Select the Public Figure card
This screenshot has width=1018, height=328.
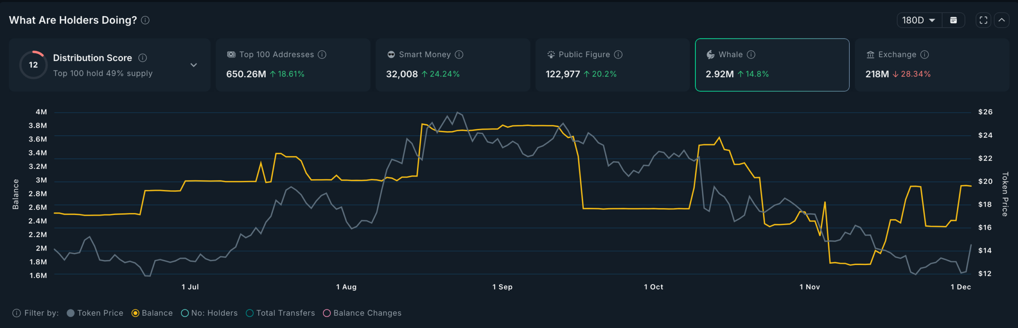tap(612, 65)
